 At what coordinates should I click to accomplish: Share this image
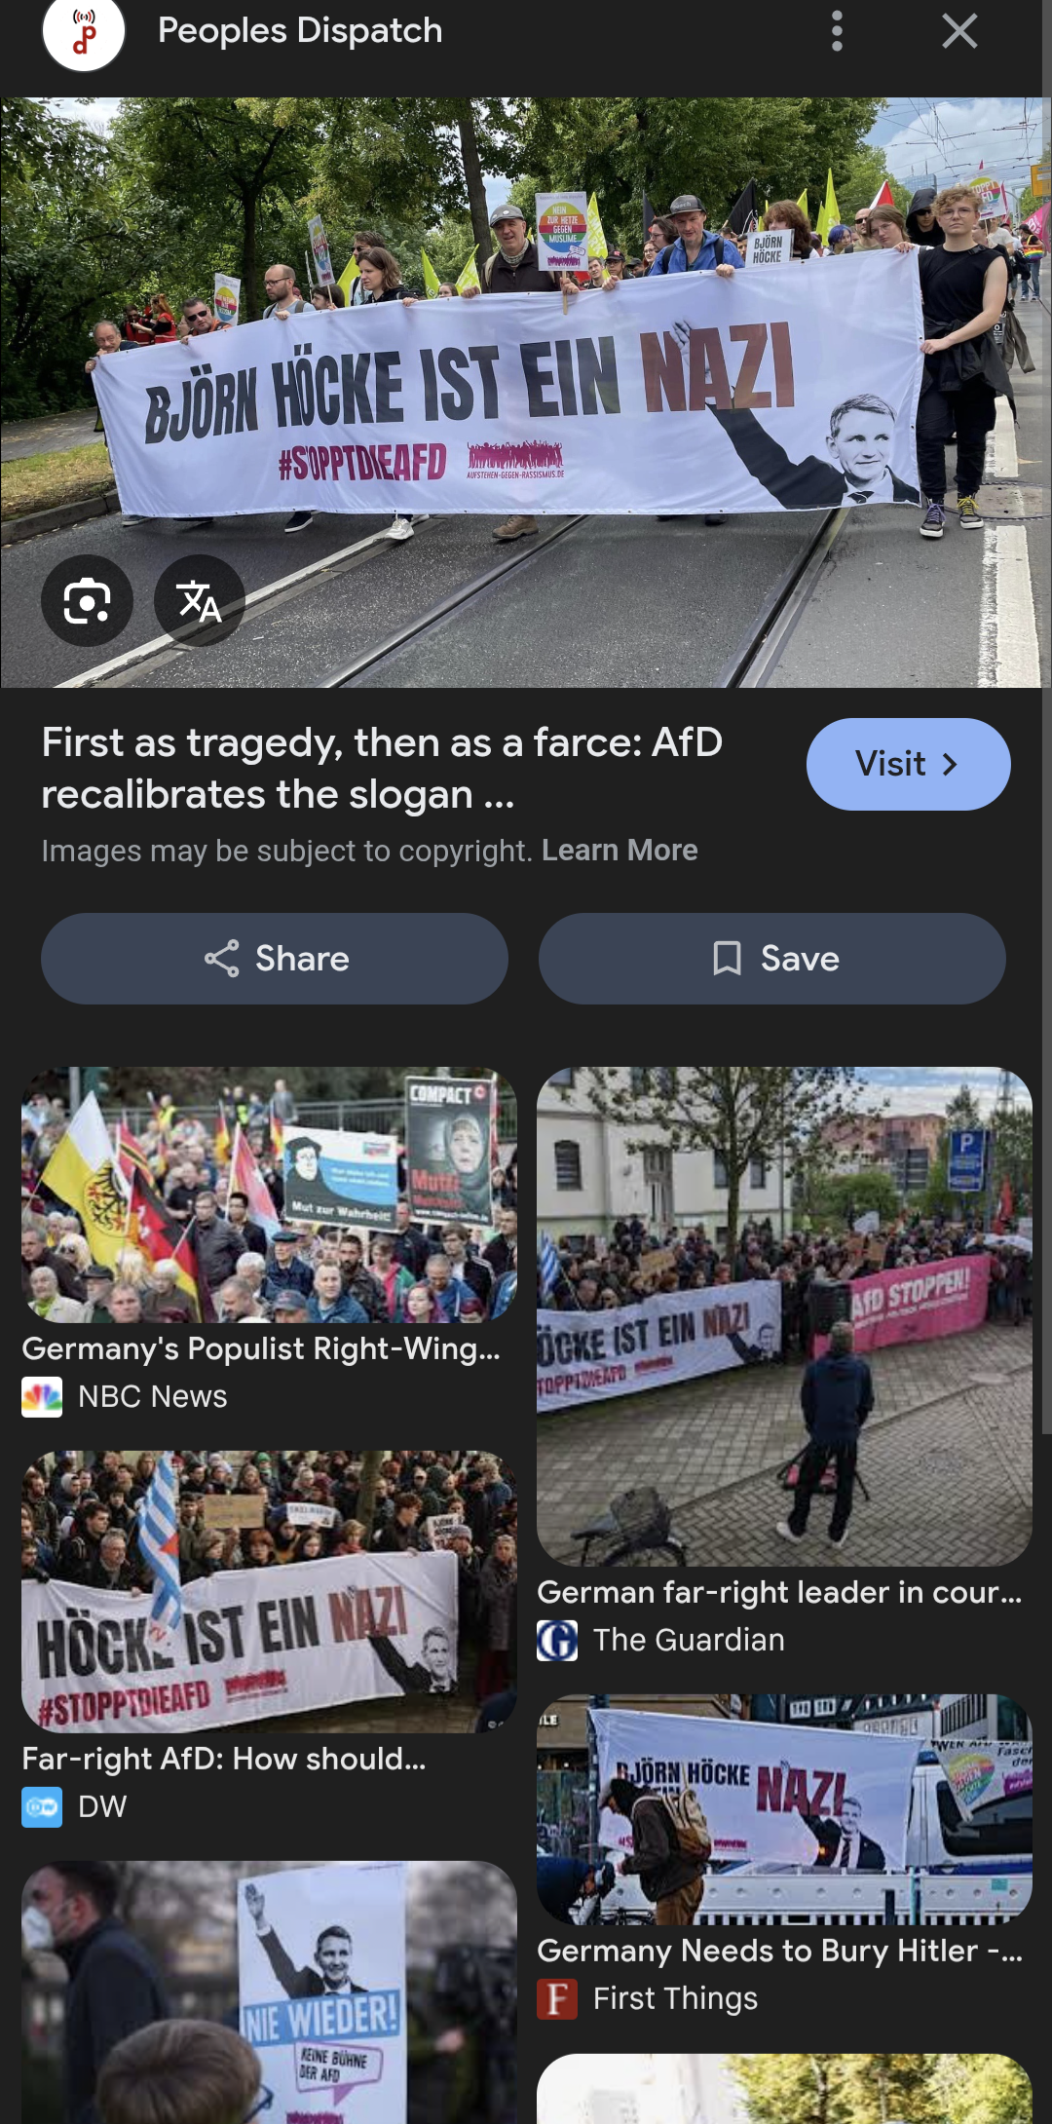click(x=275, y=959)
